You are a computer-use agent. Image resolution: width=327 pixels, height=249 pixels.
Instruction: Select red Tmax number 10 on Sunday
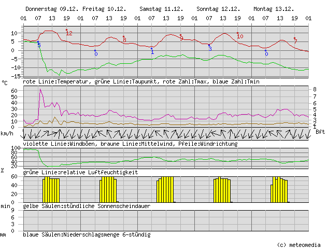coord(240,36)
